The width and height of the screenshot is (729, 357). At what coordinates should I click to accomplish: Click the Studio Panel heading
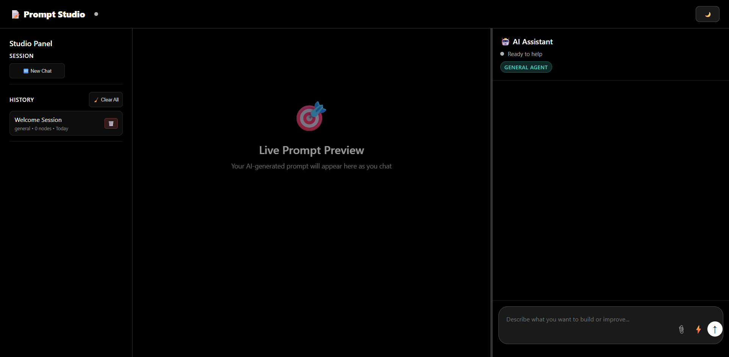point(31,44)
